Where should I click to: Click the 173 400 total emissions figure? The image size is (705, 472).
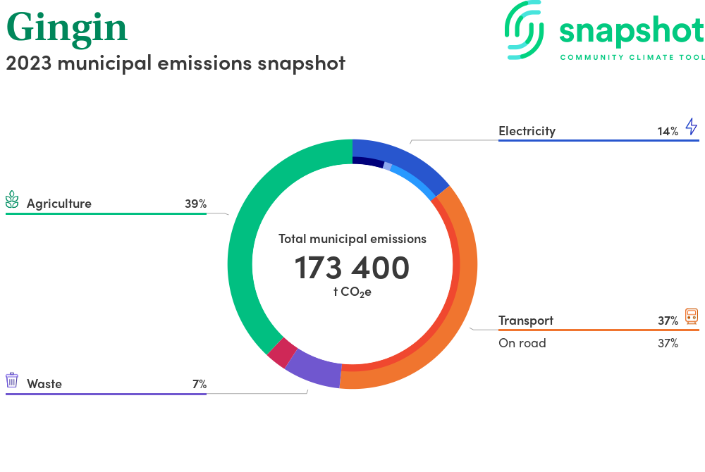[352, 268]
